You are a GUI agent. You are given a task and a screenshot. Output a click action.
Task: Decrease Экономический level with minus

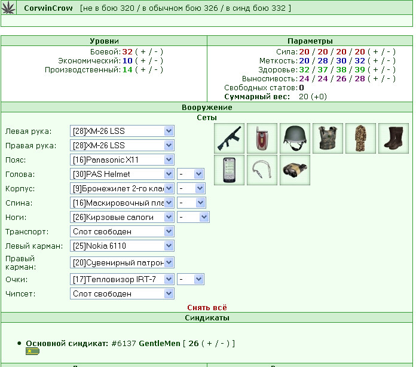(x=156, y=61)
